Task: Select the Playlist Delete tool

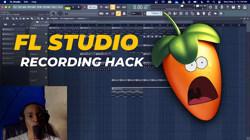Action: (x=20, y=19)
